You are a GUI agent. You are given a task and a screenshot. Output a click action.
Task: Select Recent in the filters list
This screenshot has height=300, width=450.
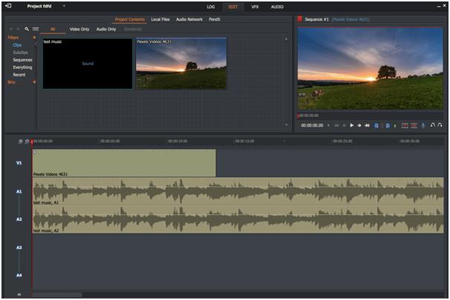pos(19,75)
